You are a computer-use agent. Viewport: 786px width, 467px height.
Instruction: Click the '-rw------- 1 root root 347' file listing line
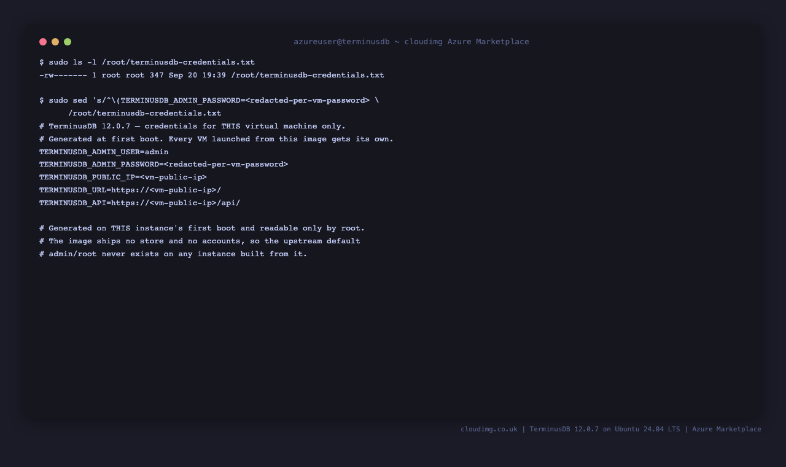(212, 76)
